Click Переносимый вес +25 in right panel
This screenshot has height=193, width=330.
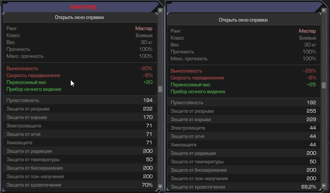click(x=244, y=85)
